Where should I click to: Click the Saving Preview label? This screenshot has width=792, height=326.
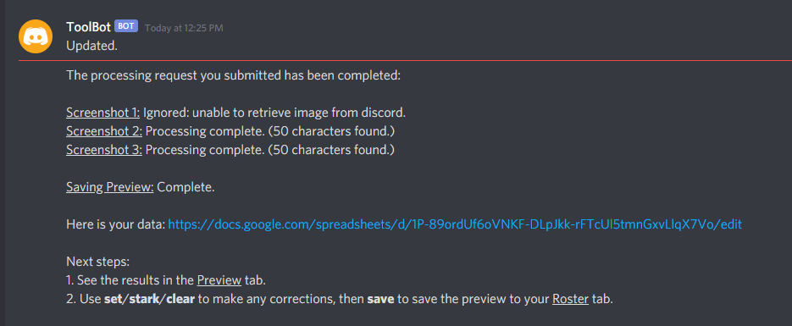tap(110, 187)
